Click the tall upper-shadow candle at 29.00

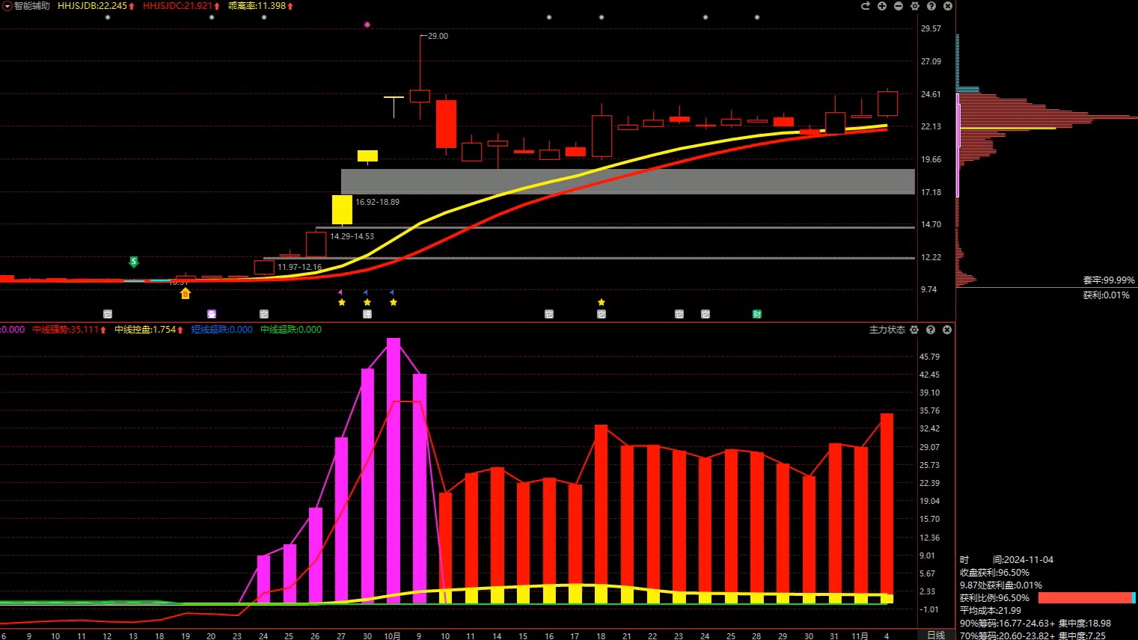pos(420,96)
